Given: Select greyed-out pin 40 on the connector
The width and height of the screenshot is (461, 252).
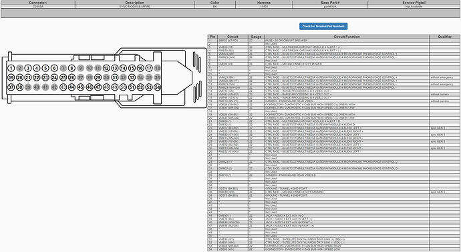Looking at the screenshot, I should (37, 87).
